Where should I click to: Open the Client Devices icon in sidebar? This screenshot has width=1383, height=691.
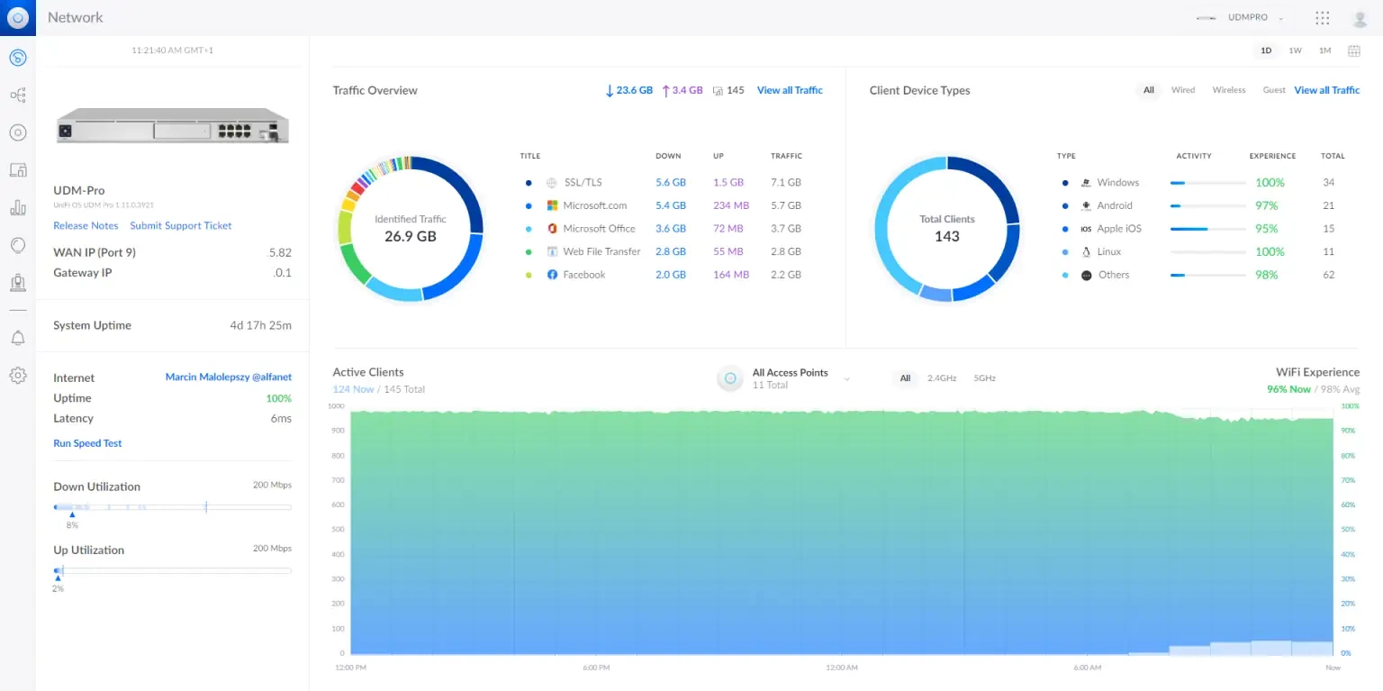pos(17,169)
